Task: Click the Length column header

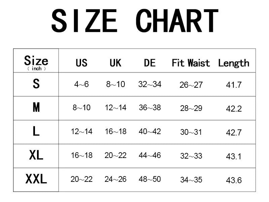Action: (234, 63)
